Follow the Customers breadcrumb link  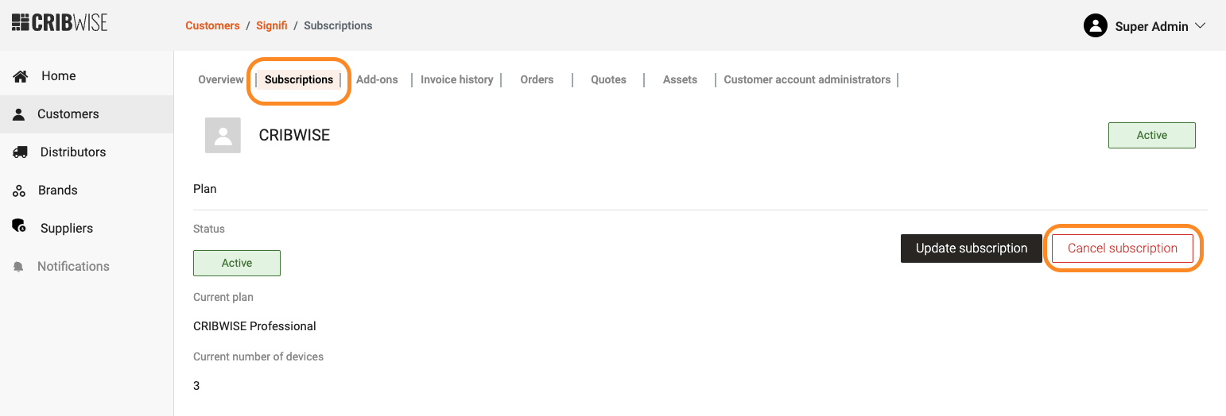coord(212,25)
